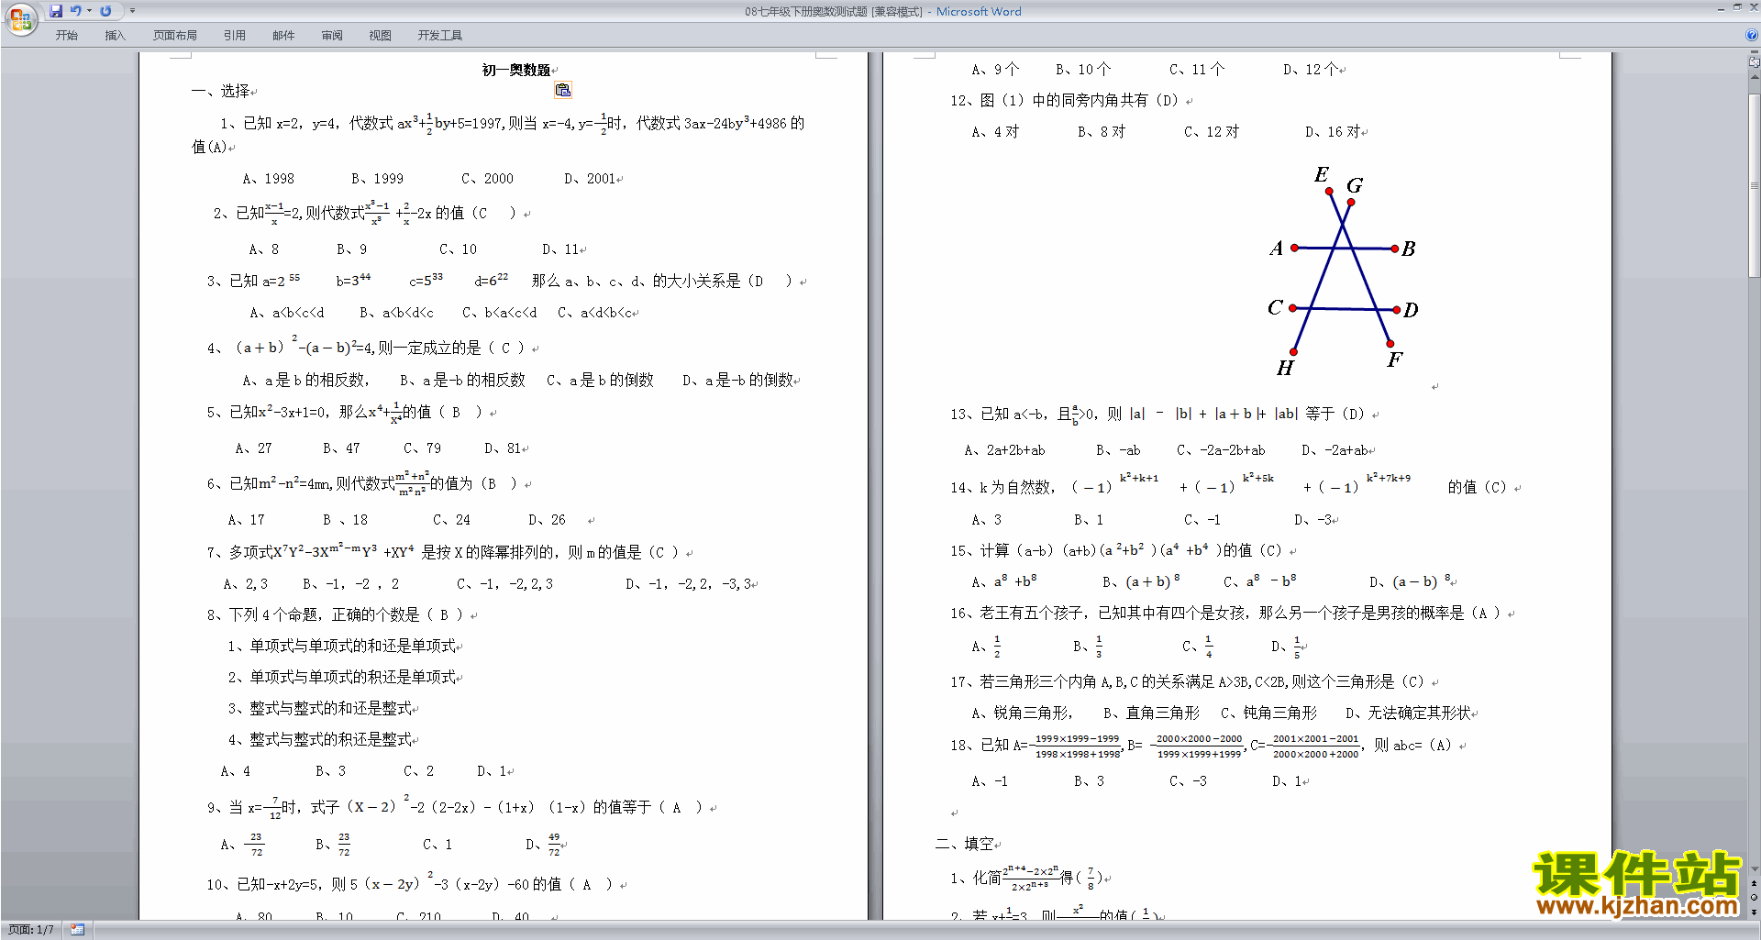1761x940 pixels.
Task: Click statement 4、整式与整式的积还是整式
Action: 319,740
